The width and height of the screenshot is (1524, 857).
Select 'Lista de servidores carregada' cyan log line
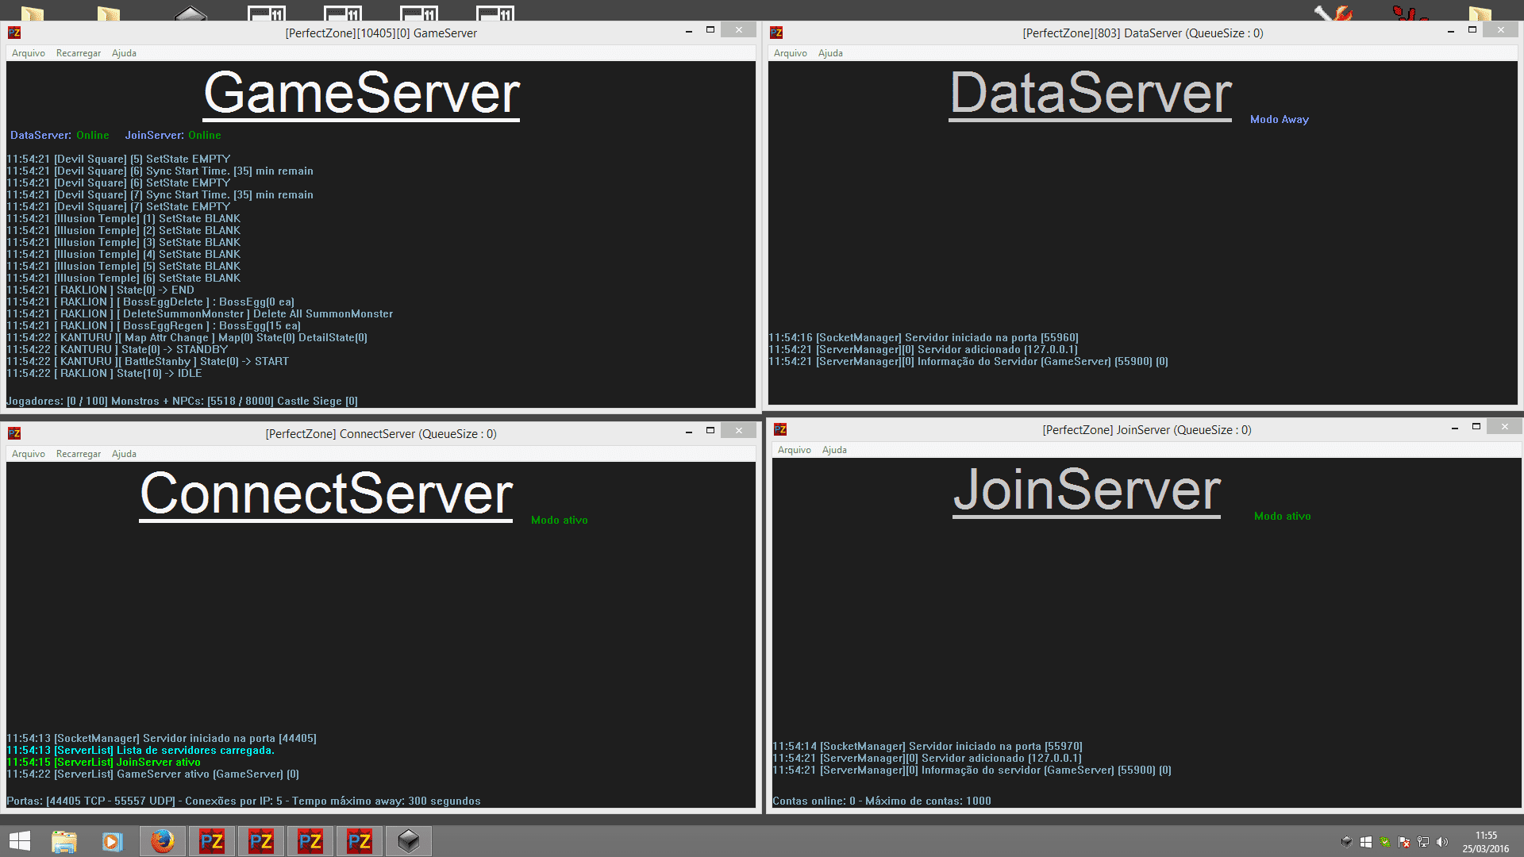point(140,751)
